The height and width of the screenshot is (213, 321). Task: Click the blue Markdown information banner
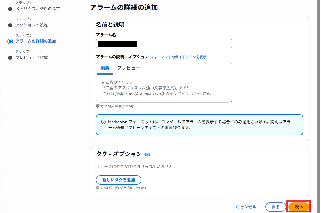pyautogui.click(x=199, y=125)
